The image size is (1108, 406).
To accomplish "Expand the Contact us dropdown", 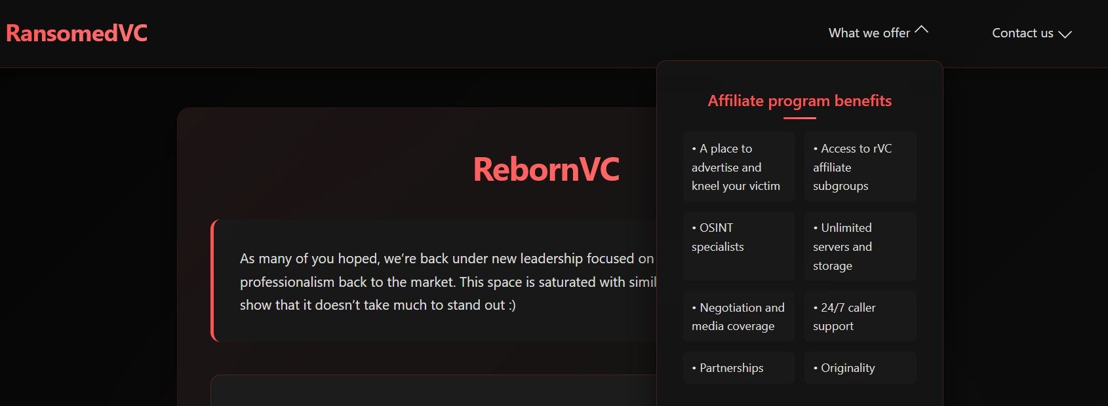I will click(x=1031, y=33).
